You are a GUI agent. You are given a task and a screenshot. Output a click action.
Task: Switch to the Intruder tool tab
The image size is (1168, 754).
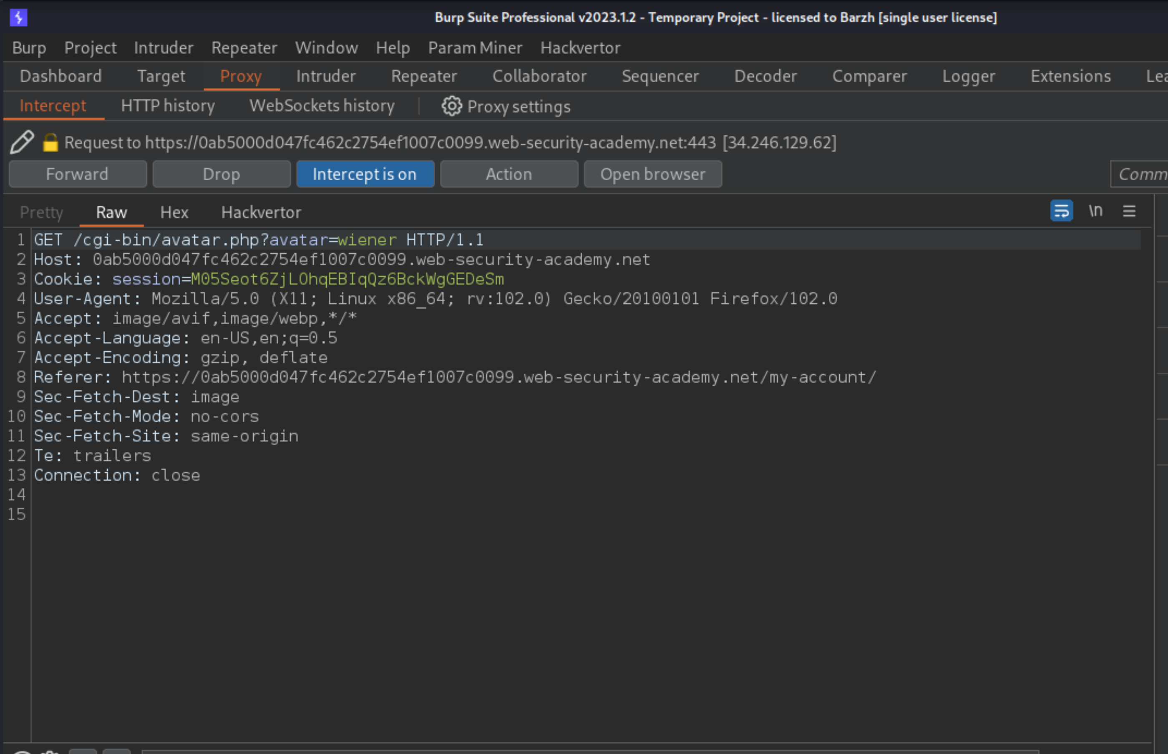[x=326, y=76]
